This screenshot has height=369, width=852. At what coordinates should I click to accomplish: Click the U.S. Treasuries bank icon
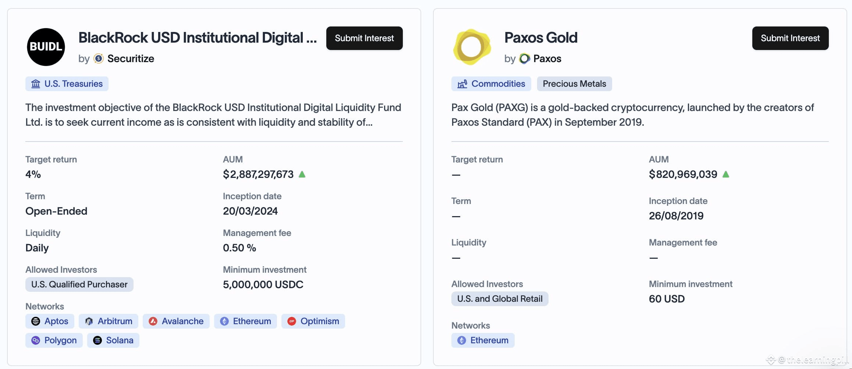pos(36,84)
